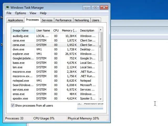Open the File menu
The width and height of the screenshot is (168, 126).
point(9,13)
